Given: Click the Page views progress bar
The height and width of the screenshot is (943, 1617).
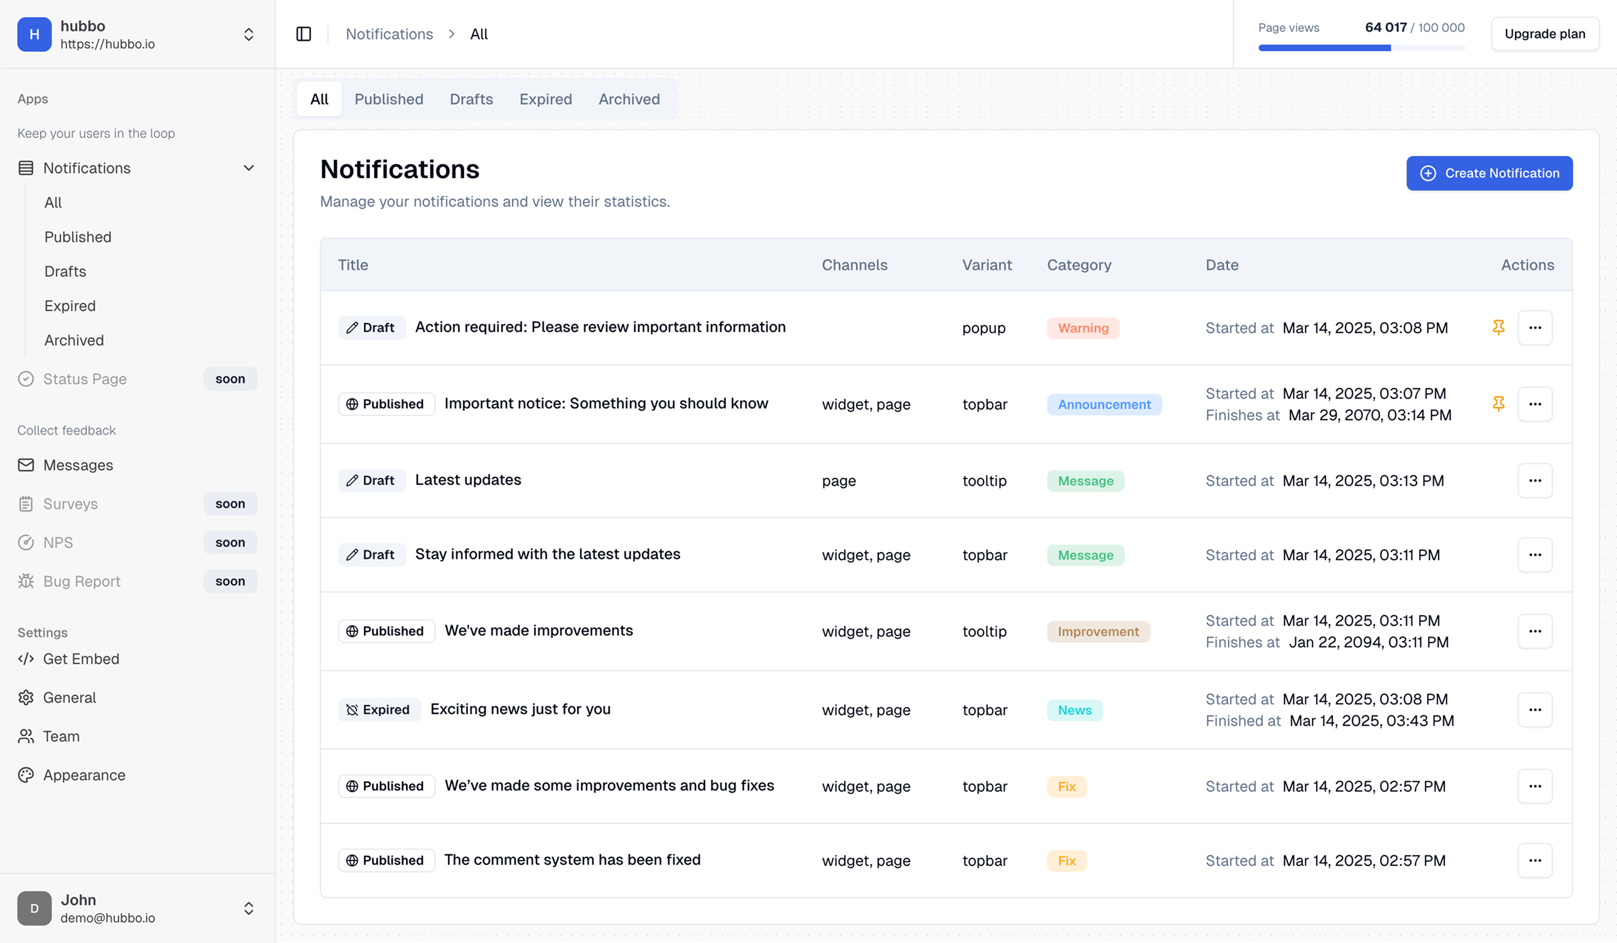Looking at the screenshot, I should coord(1361,48).
